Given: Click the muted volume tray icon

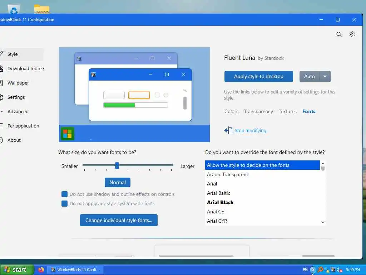Looking at the screenshot, I should [339, 270].
